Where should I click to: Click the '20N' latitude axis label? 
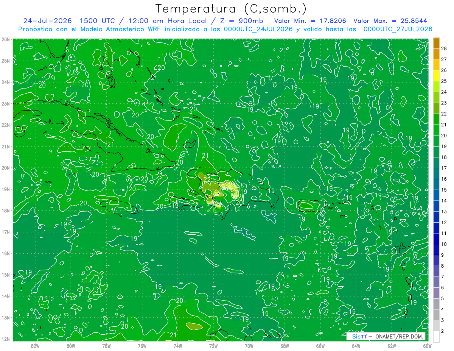[x=6, y=168]
